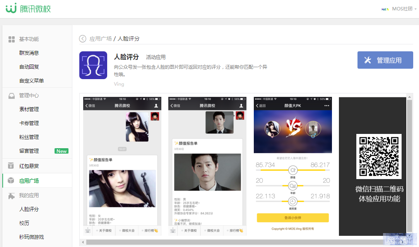Click the vertical scrollbar beside the QR panel
This screenshot has height=247, width=419.
[409, 166]
